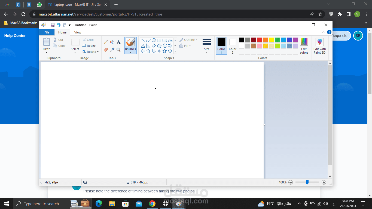Open the File menu in Paint
This screenshot has height=209, width=372.
(x=47, y=32)
